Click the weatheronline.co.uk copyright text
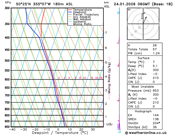This screenshot has height=135, width=175. 146,133
